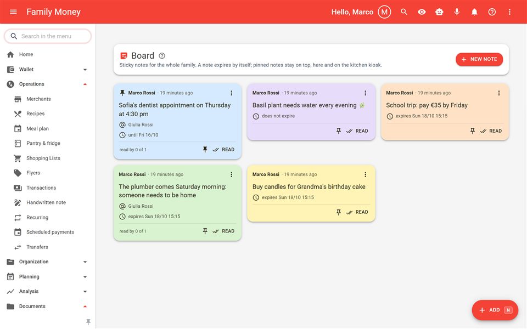Mark the dentist appointment note as read

pyautogui.click(x=224, y=150)
